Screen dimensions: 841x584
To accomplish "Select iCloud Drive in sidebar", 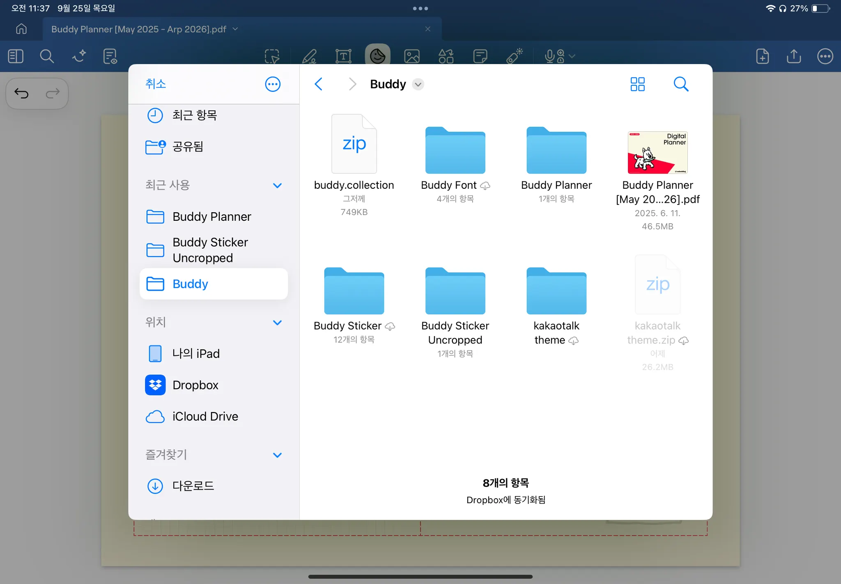I will (x=205, y=417).
